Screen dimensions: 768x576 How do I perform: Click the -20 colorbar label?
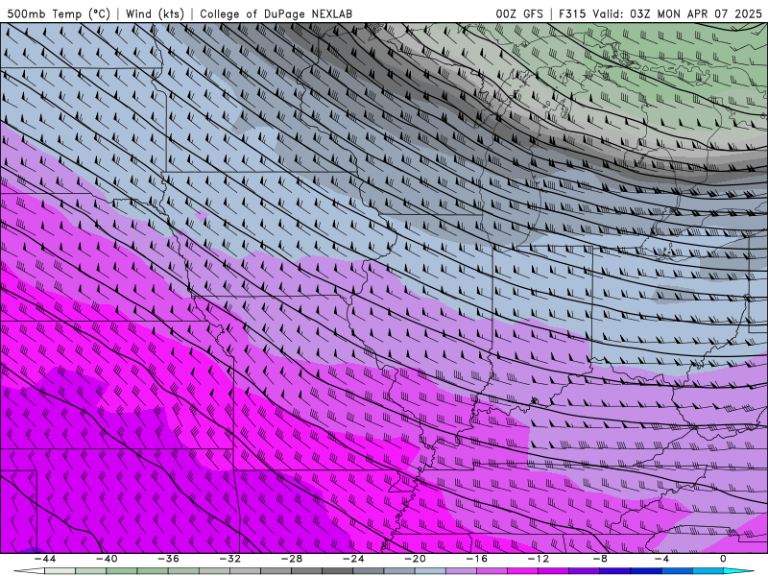(416, 559)
